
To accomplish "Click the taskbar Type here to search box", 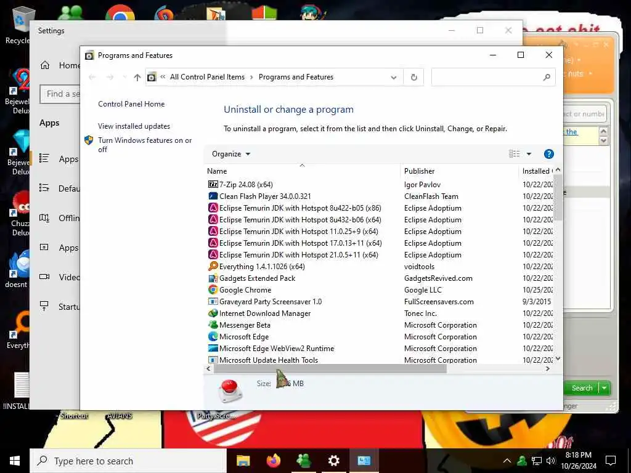I will tap(128, 461).
